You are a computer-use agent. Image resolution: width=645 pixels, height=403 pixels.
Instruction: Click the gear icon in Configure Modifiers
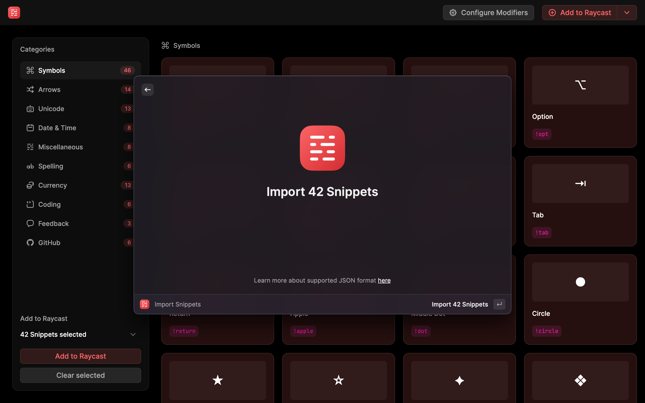pos(453,13)
